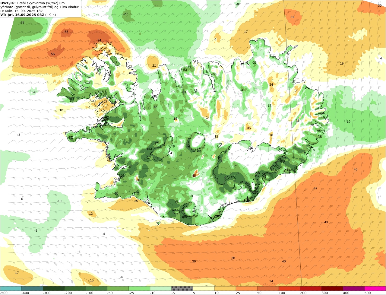Viewport: 386px width, 295px height.
Task: Pick the magenta legend swatch above 500
Action: point(375,288)
